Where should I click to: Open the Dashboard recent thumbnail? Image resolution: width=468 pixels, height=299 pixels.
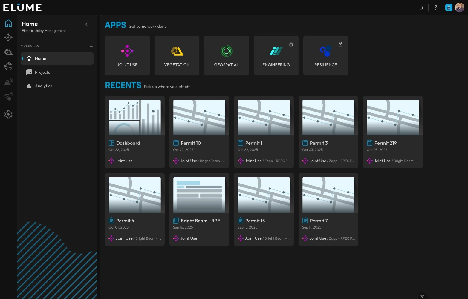135,117
